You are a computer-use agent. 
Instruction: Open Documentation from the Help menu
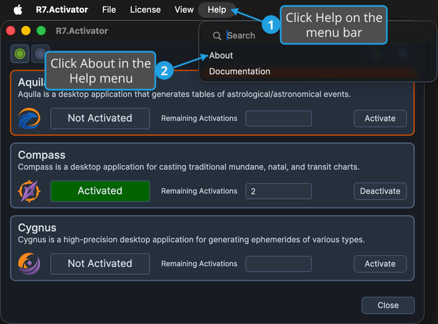click(240, 71)
